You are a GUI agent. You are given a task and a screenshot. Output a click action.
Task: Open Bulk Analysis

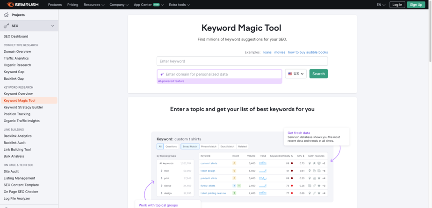(14, 156)
